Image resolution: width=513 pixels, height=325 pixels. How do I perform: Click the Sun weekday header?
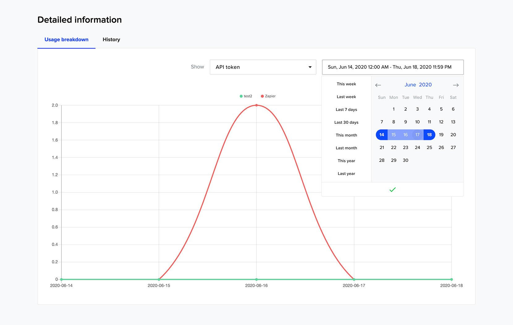tap(382, 97)
